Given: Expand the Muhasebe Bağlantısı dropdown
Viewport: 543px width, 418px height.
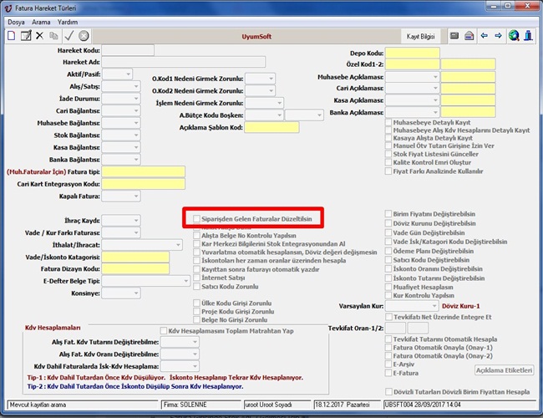Looking at the screenshot, I should pyautogui.click(x=136, y=123).
